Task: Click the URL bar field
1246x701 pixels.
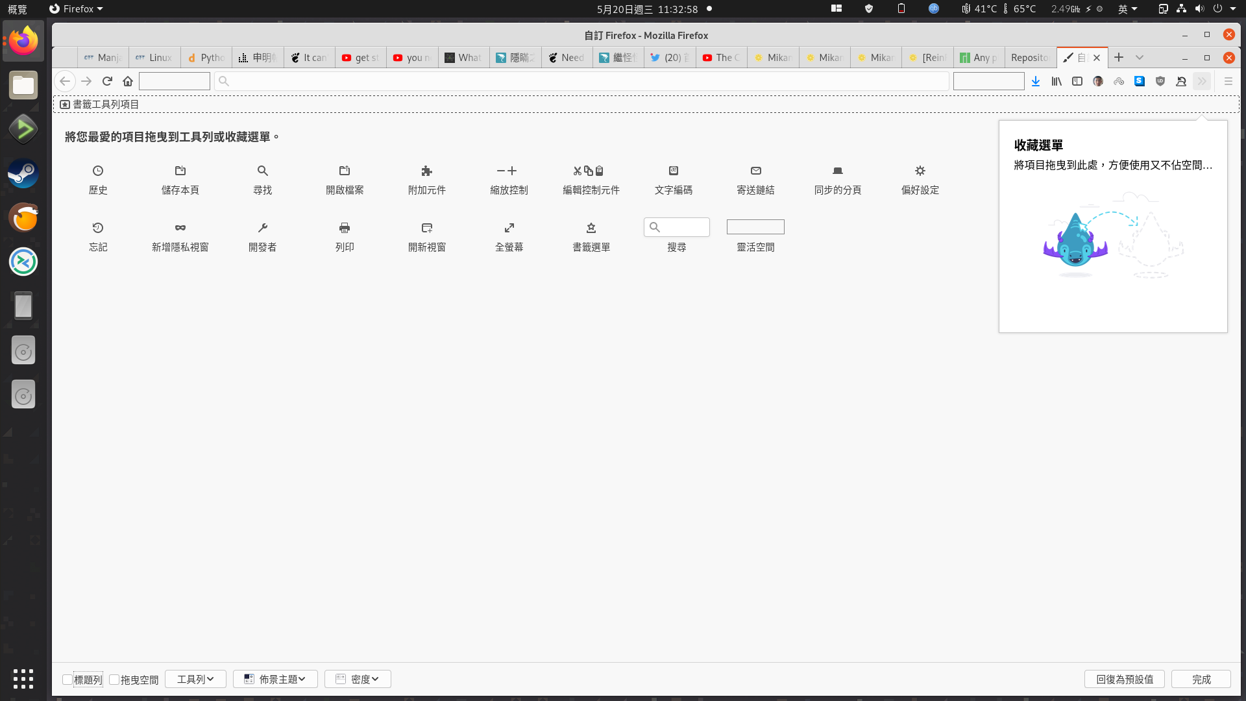Action: [x=581, y=81]
